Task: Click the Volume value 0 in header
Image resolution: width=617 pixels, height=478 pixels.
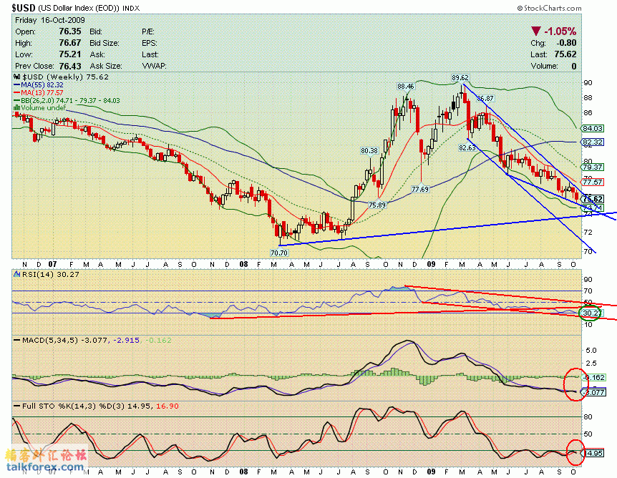Action: (x=574, y=66)
